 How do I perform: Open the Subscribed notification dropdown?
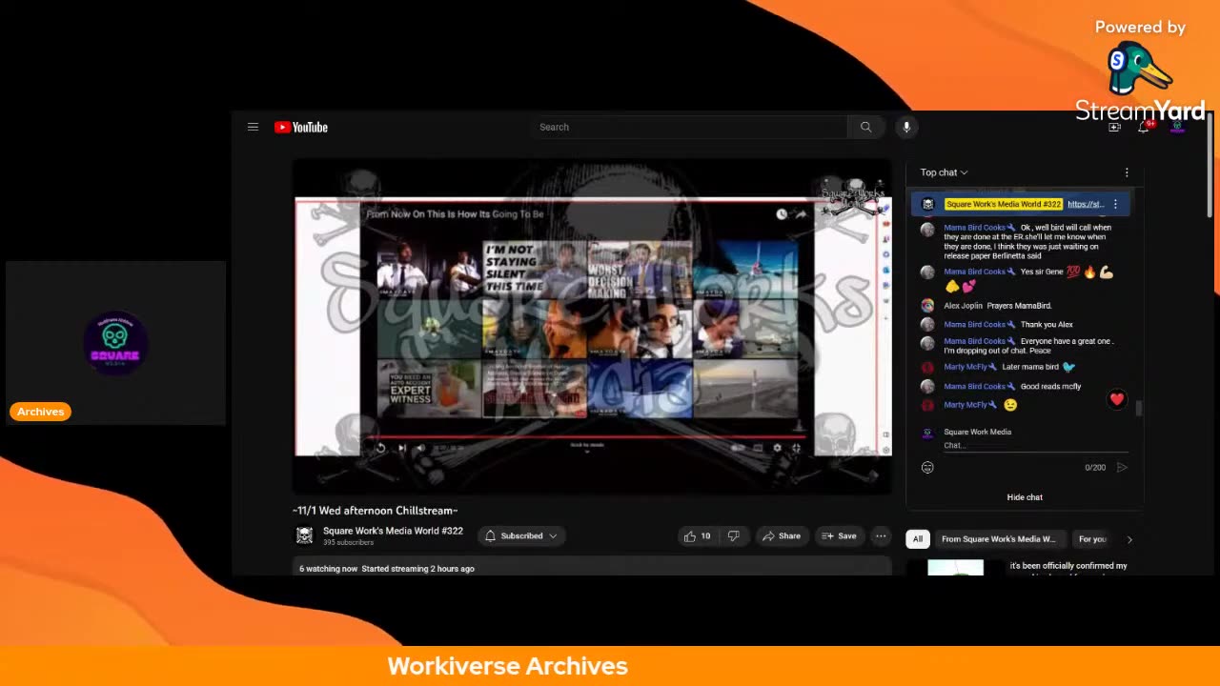click(521, 536)
